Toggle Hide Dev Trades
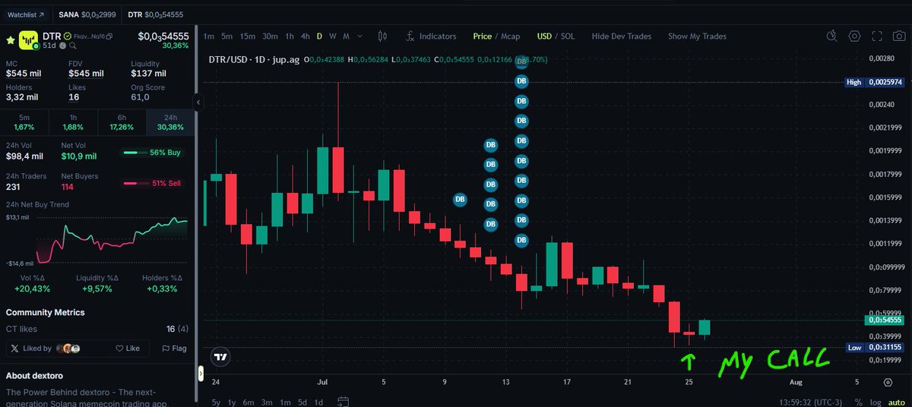 pos(621,36)
